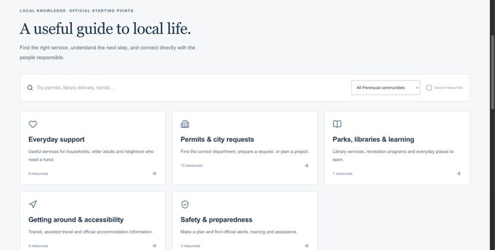Click the '5 resources' text
The height and width of the screenshot is (250, 495).
point(38,174)
